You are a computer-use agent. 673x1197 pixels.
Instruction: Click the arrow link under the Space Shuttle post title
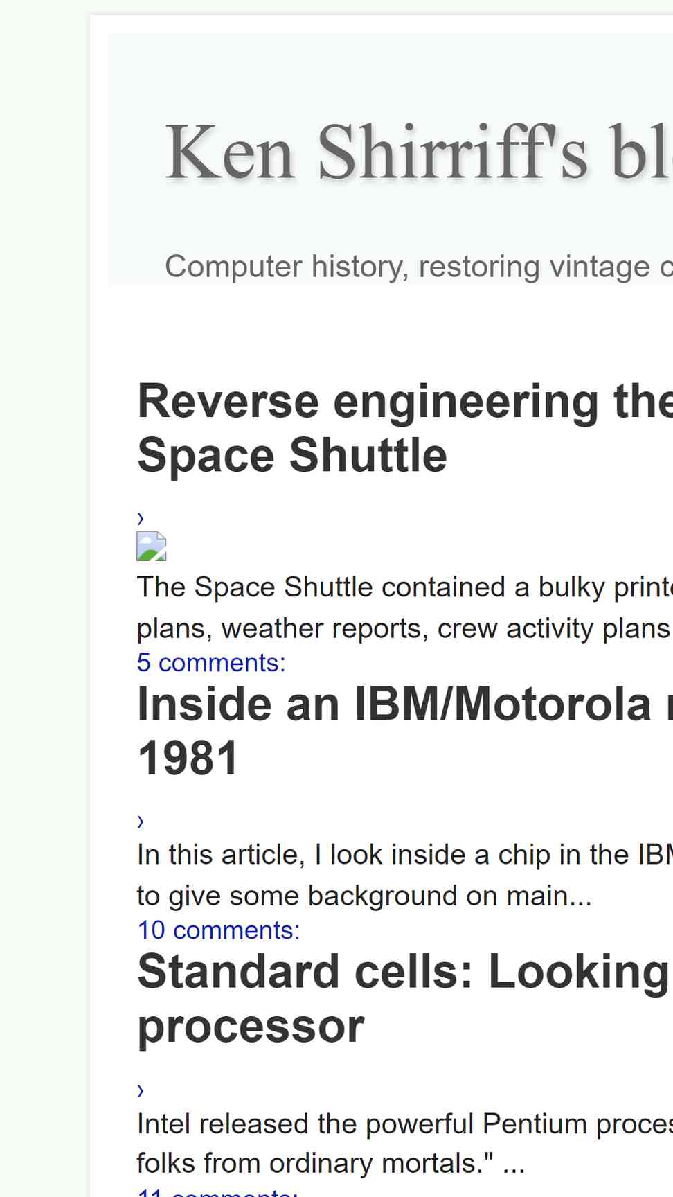point(141,518)
